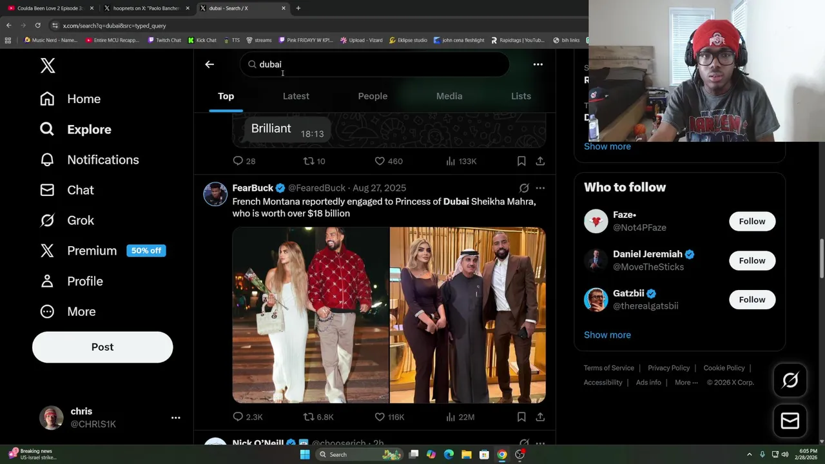825x464 pixels.
Task: Open Notifications in the sidebar
Action: [89, 159]
